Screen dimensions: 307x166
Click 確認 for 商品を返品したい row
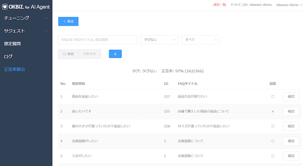pos(291,96)
